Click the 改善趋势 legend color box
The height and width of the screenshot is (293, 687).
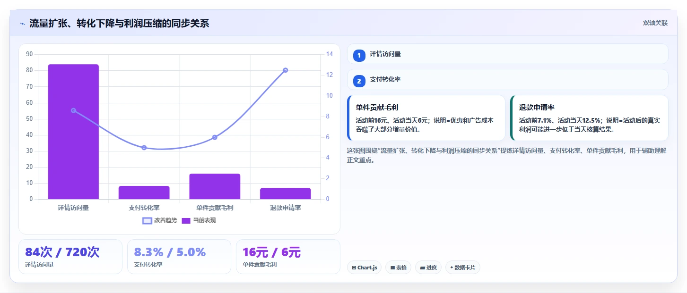pyautogui.click(x=147, y=220)
